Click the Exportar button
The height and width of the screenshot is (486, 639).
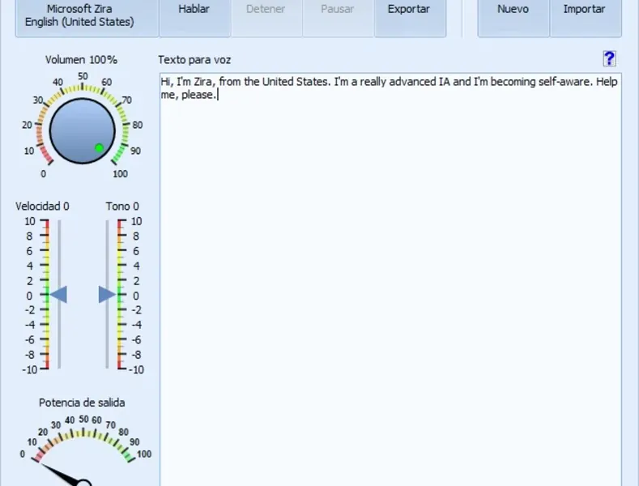tap(410, 18)
